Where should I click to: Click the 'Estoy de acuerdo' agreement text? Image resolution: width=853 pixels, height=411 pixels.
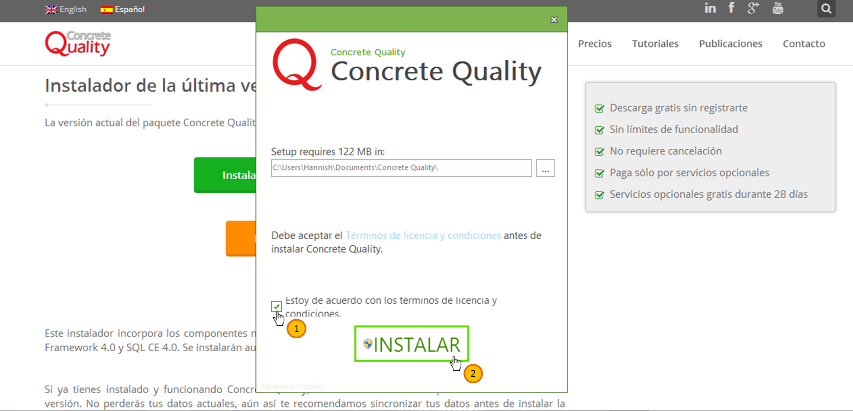click(391, 307)
